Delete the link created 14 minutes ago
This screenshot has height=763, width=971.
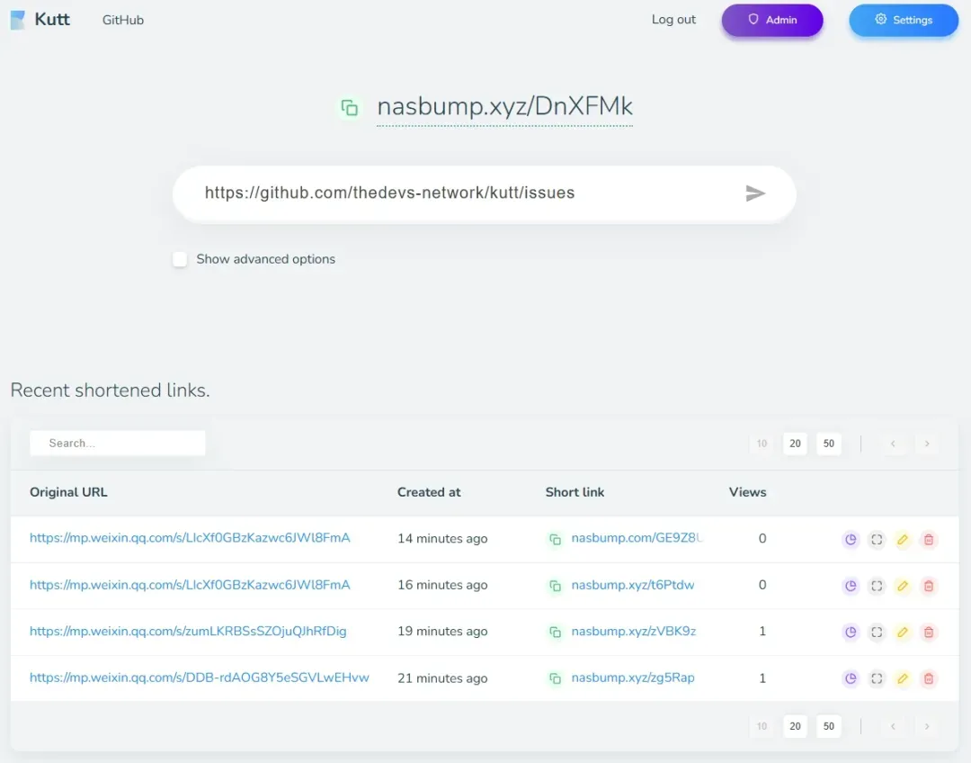(x=929, y=540)
